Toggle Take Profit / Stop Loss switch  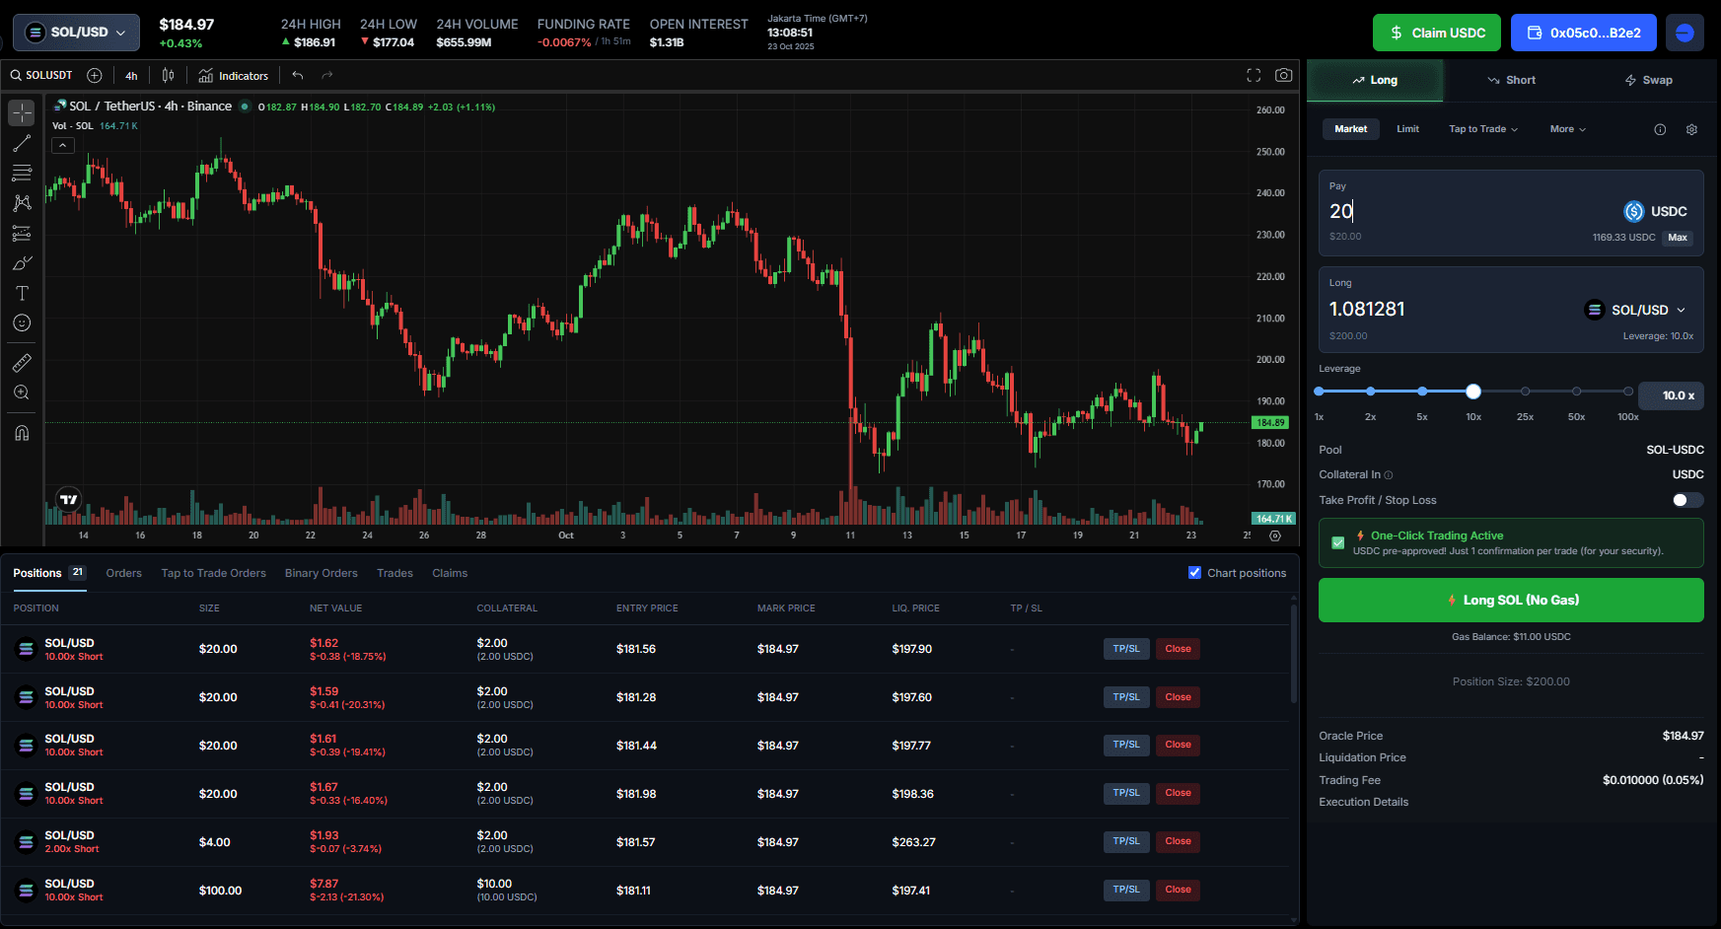(1686, 500)
